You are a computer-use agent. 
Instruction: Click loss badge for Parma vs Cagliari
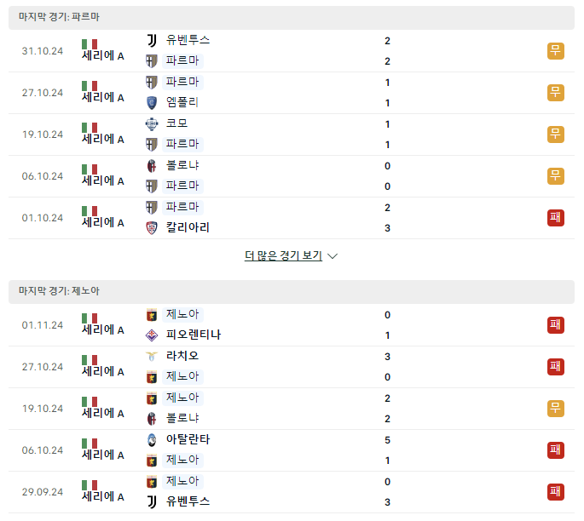[556, 218]
